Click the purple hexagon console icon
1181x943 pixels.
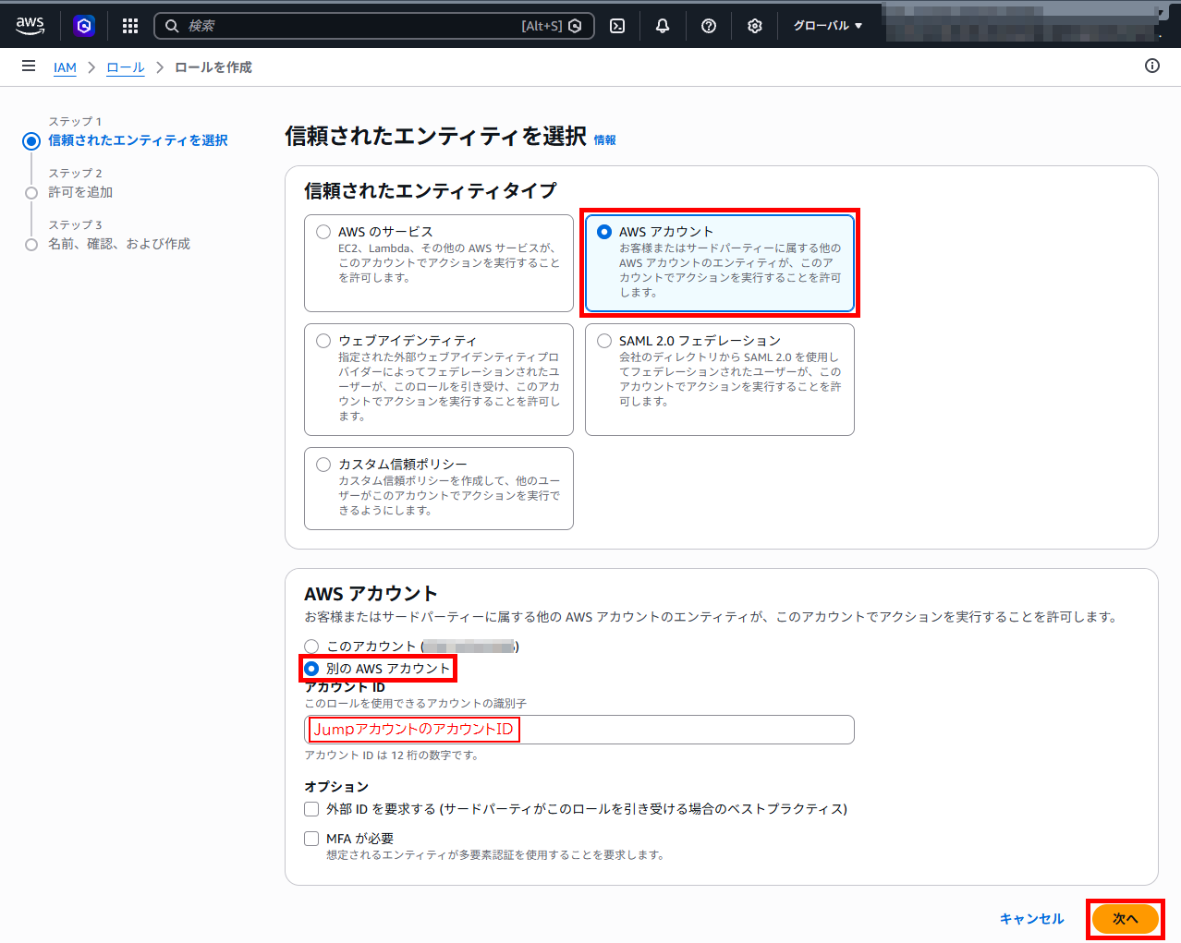pyautogui.click(x=84, y=26)
